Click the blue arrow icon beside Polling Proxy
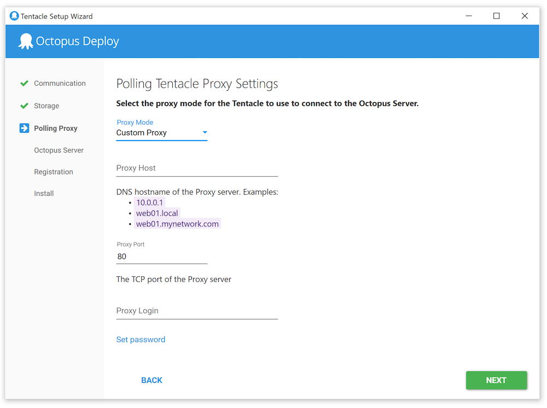This screenshot has height=408, width=547. [x=24, y=129]
